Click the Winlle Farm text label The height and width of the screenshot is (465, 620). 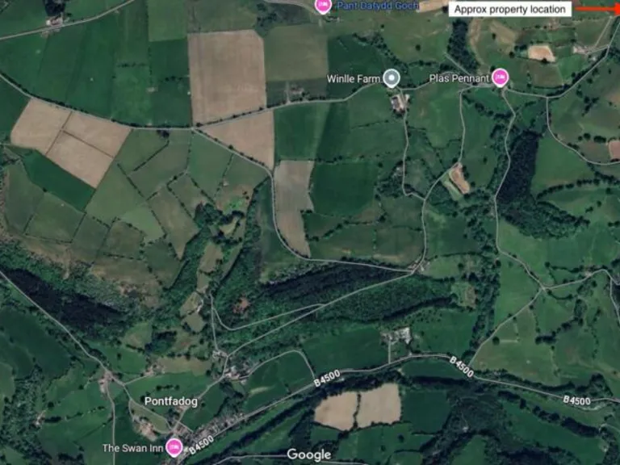(x=353, y=79)
